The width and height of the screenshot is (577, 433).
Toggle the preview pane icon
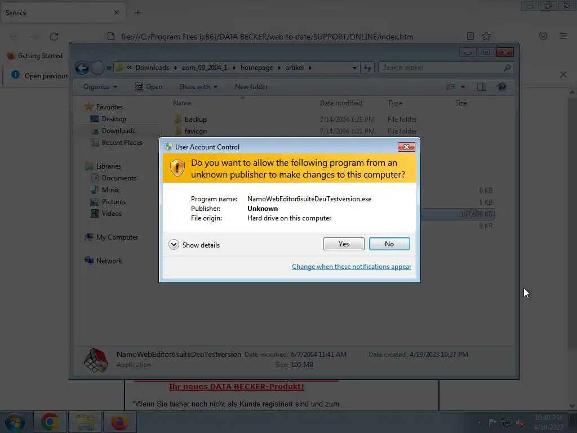click(481, 87)
